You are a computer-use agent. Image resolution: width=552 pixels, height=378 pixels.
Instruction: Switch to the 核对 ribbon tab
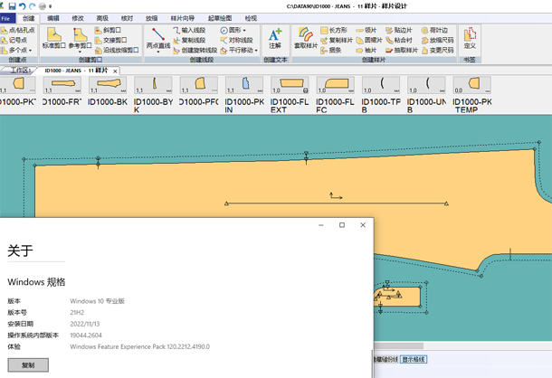click(127, 18)
